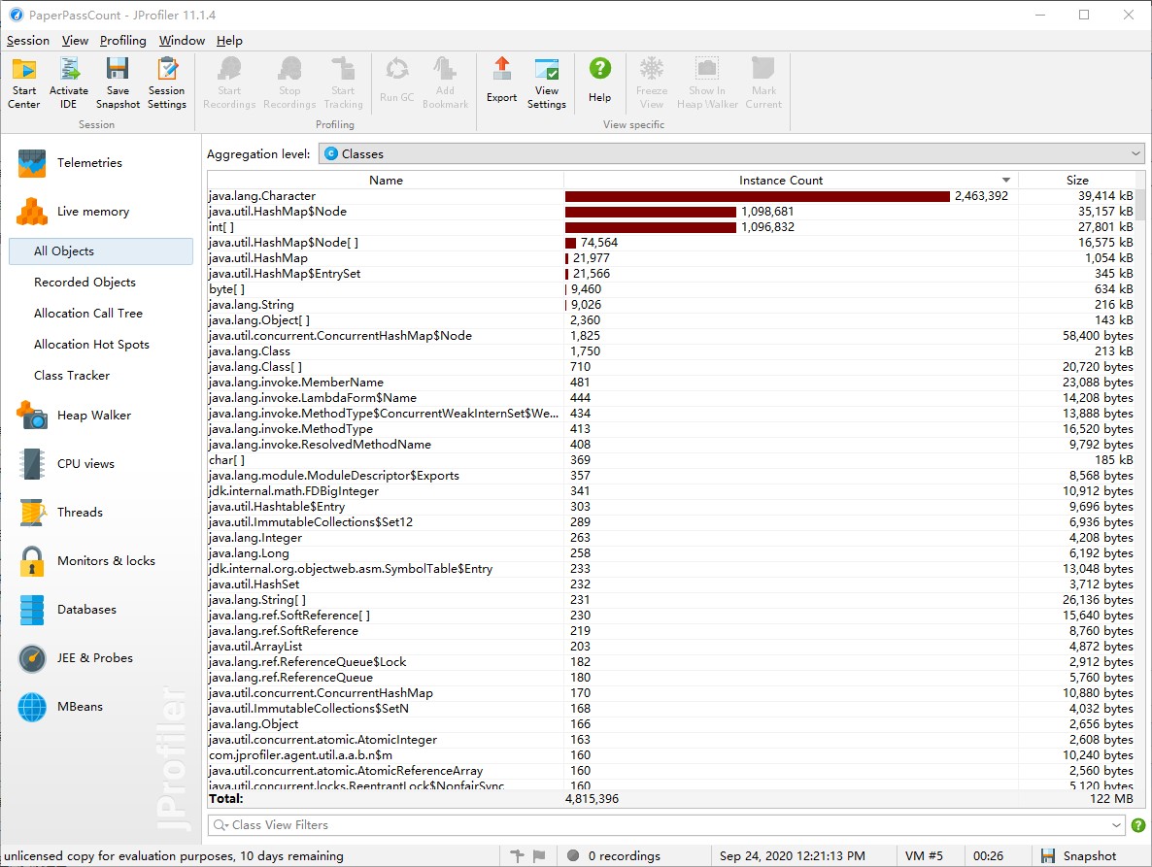This screenshot has height=867, width=1152.
Task: Click the java.lang.Character instance count bar
Action: (x=758, y=196)
